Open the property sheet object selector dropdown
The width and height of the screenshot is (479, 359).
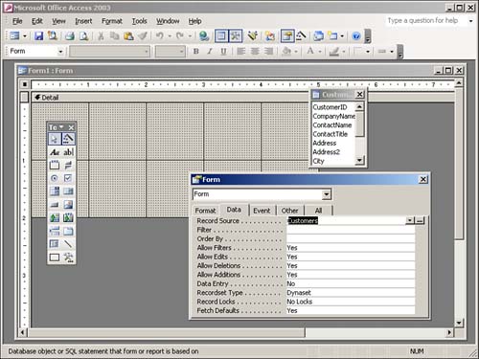pos(326,194)
